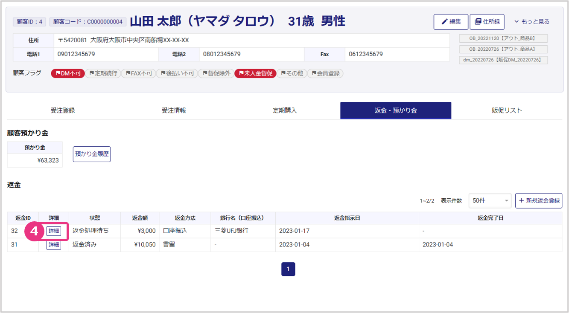Go to the 販促リスト tab
Viewport: 569px width, 313px height.
pyautogui.click(x=507, y=110)
